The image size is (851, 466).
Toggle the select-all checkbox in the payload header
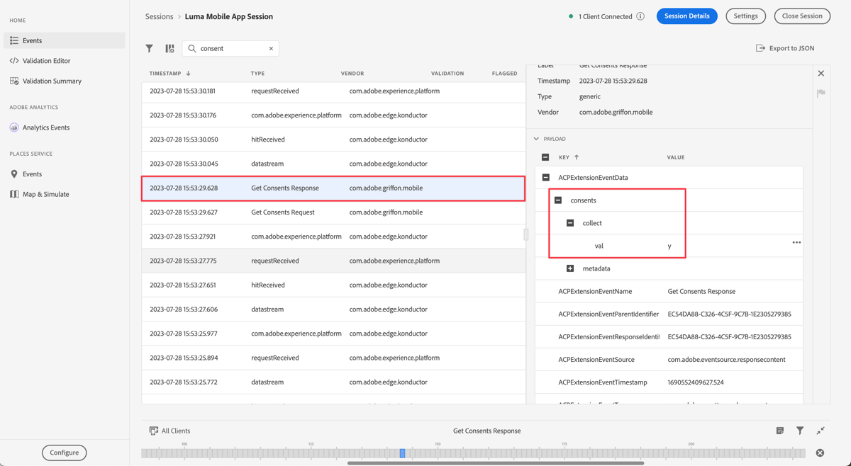pyautogui.click(x=544, y=157)
